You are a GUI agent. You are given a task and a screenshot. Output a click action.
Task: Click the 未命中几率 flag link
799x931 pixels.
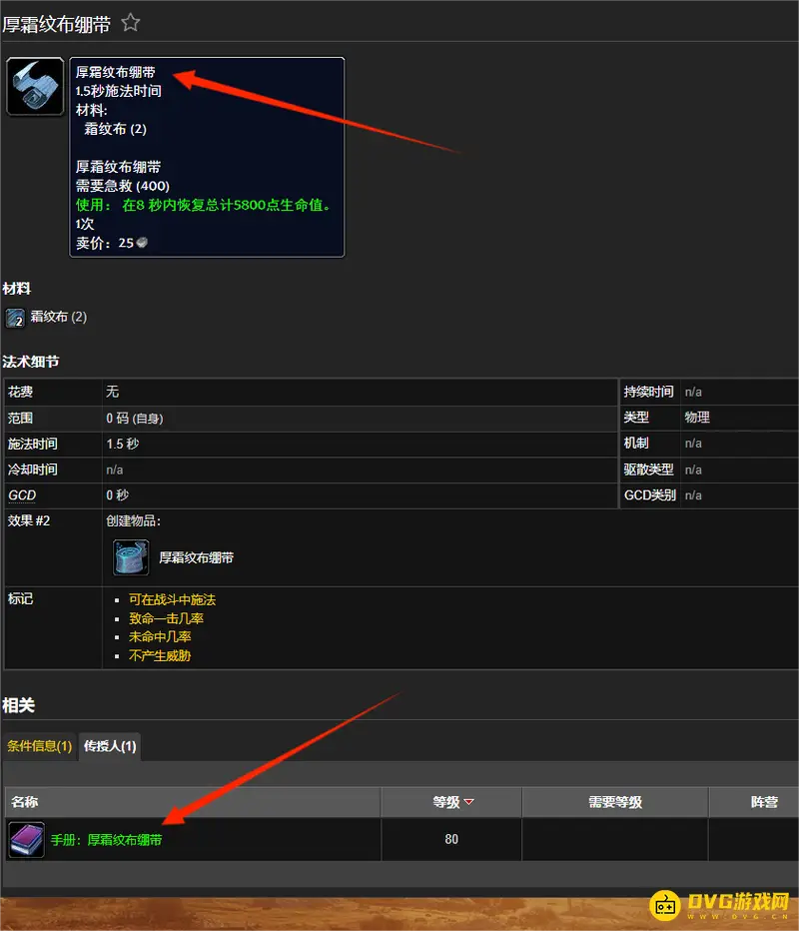(x=160, y=637)
